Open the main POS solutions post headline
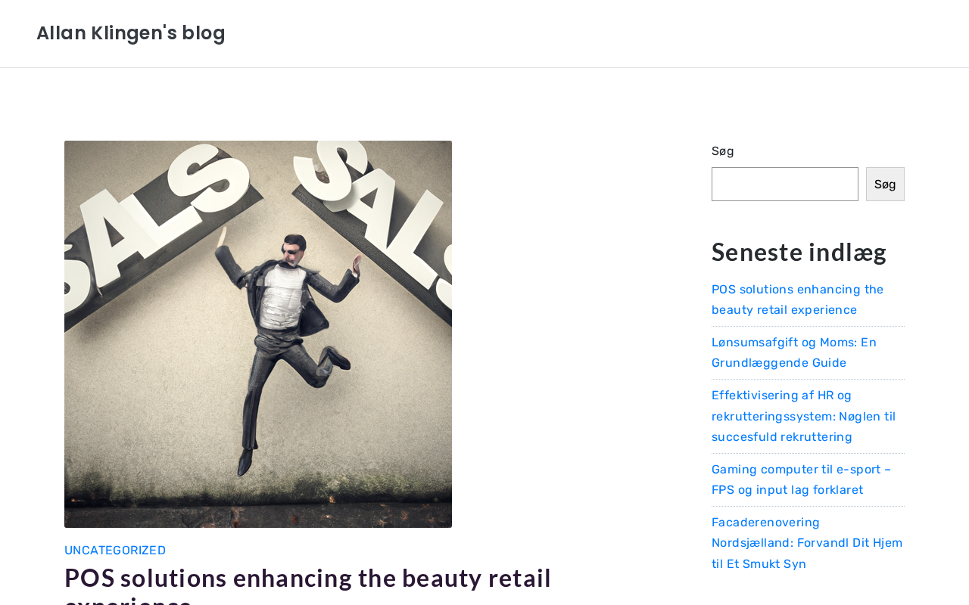The height and width of the screenshot is (605, 969). click(x=307, y=579)
